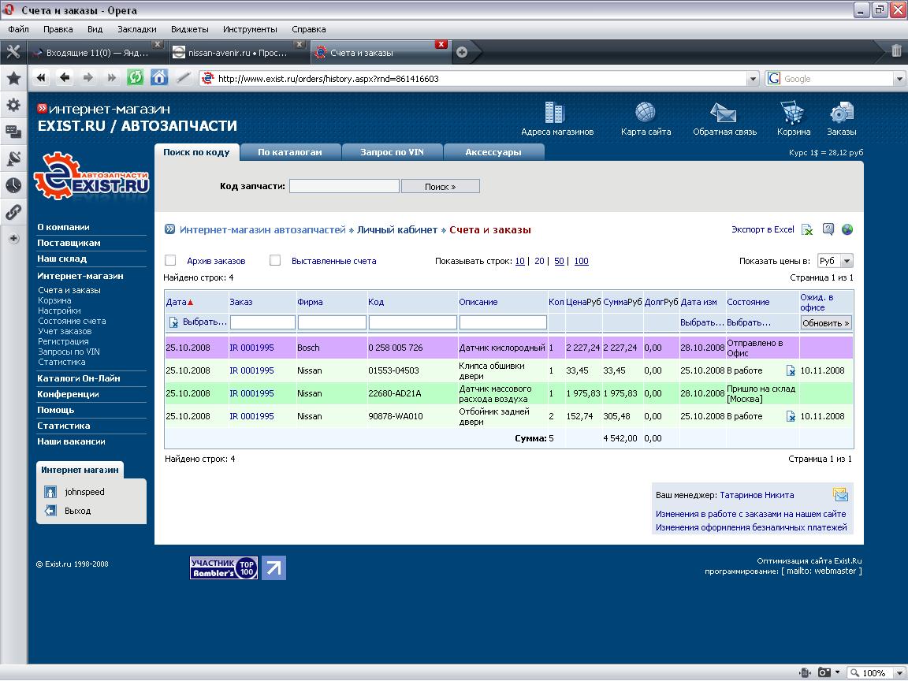Email the manager via envelope icon
The image size is (908, 681).
[840, 494]
